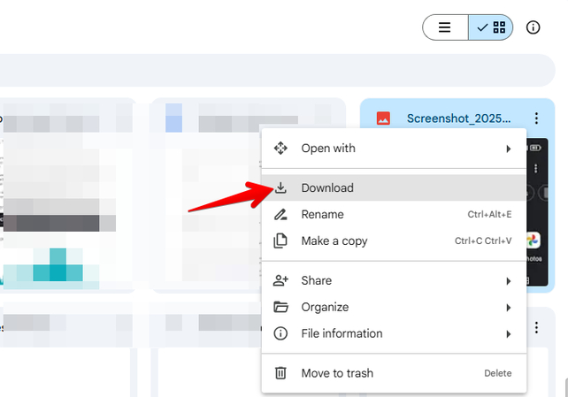Select Rename in the context menu
This screenshot has height=397, width=568.
tap(322, 214)
